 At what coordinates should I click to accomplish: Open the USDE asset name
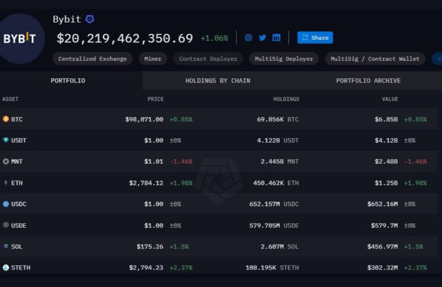[19, 226]
